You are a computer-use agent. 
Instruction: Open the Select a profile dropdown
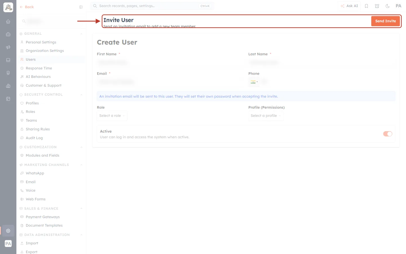pos(266,116)
